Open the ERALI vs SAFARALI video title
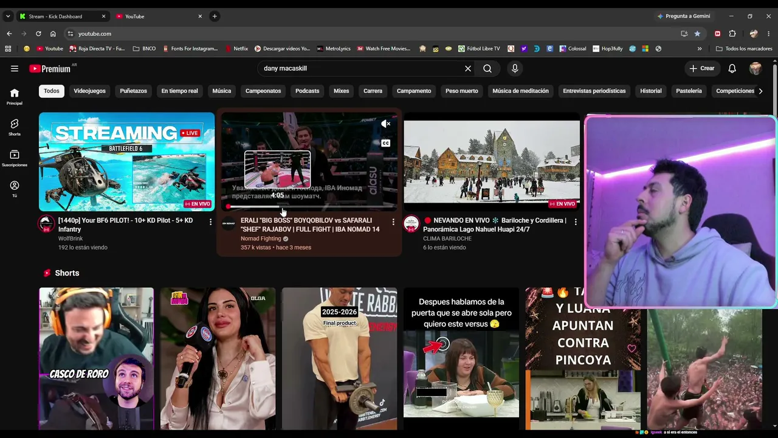 [x=310, y=225]
